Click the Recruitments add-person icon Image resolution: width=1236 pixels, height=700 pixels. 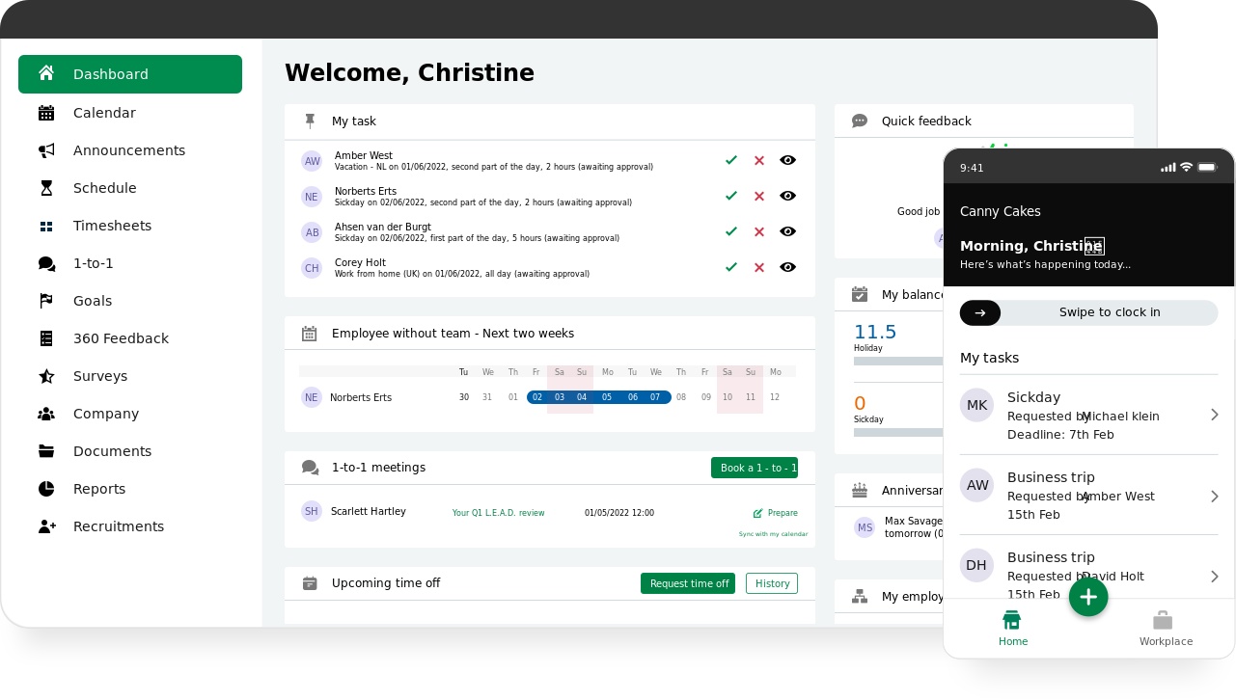click(47, 526)
